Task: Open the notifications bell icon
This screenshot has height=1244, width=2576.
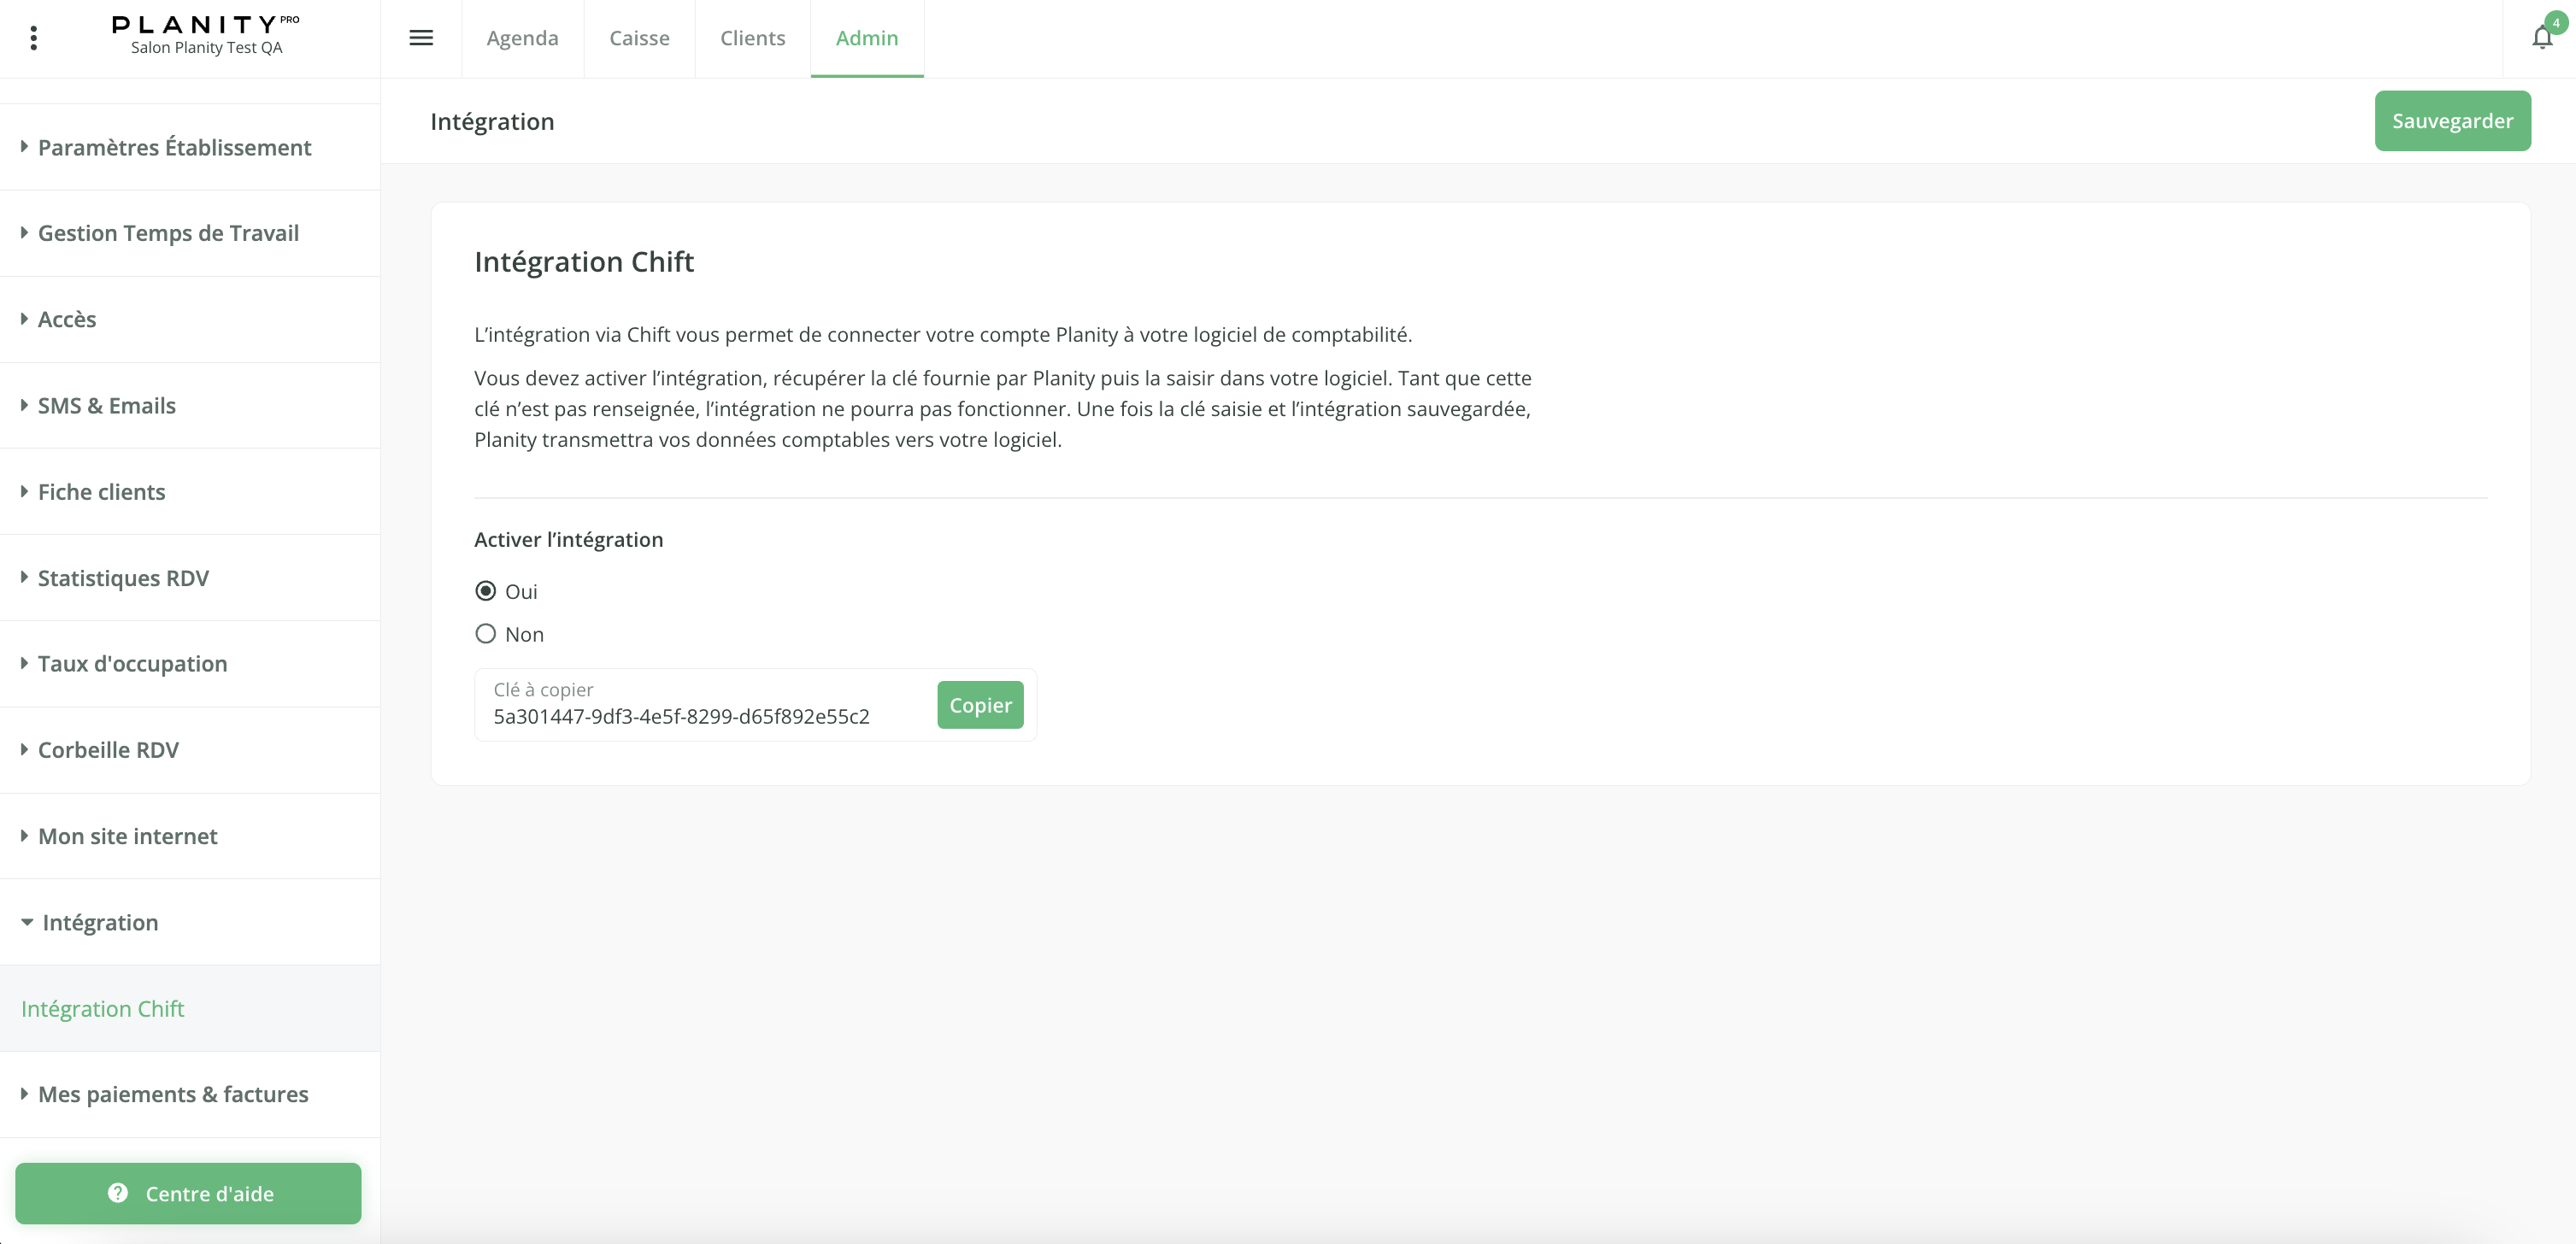Action: pos(2541,38)
